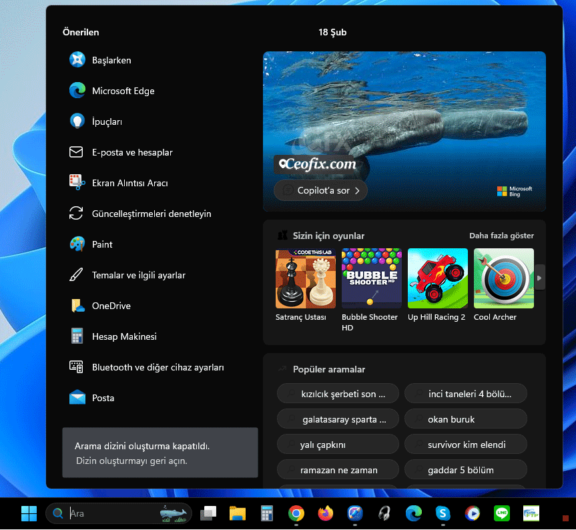Click the Copilot'a sor button
Screen dimensions: 576x530
pyautogui.click(x=320, y=190)
